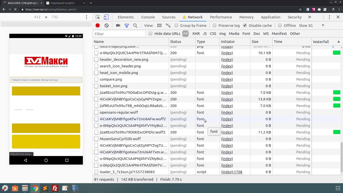Expand the hidden DevTools tabs chevron

pyautogui.click(x=310, y=17)
